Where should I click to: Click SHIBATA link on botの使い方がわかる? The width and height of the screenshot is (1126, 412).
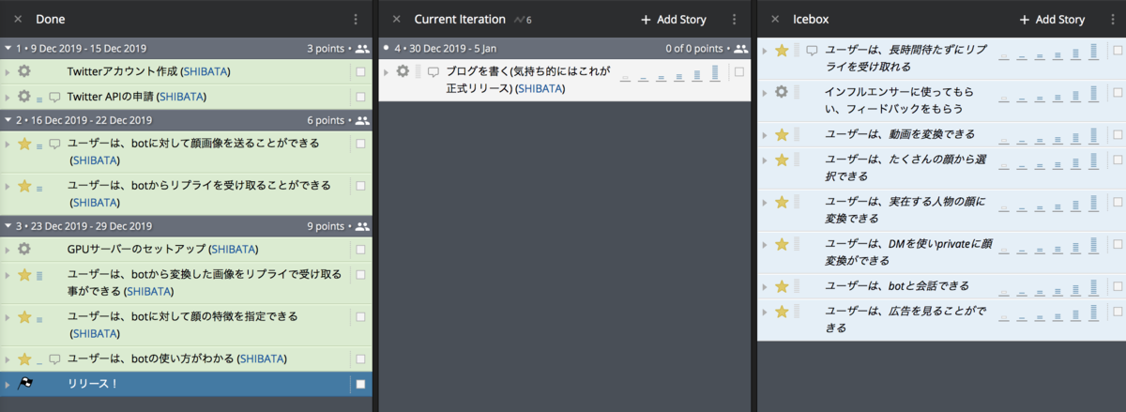point(262,359)
